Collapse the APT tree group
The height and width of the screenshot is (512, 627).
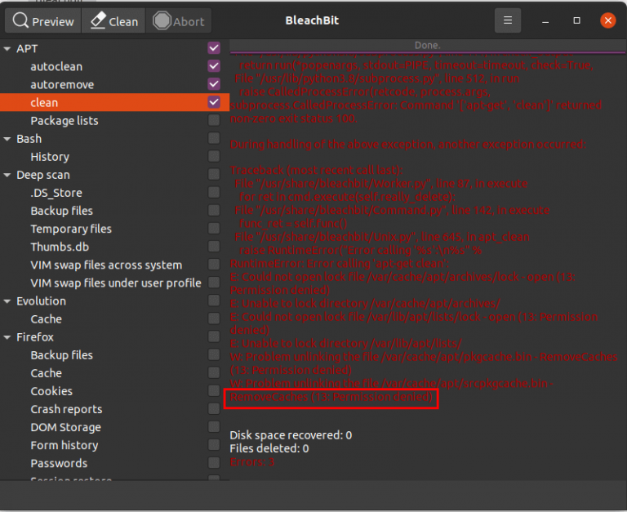pos(7,49)
